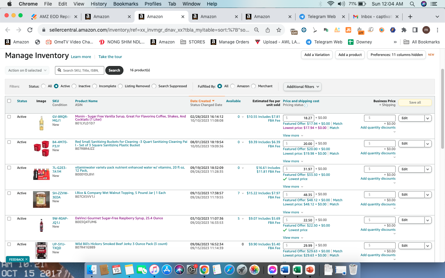Click the 'Save all' button
The image size is (445, 278).
pos(415,103)
